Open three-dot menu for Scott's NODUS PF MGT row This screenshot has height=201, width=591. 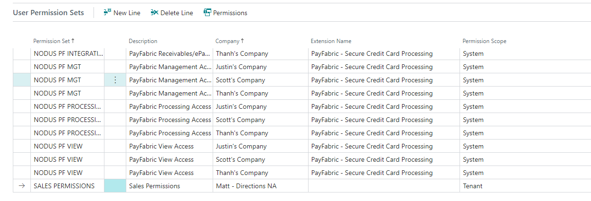coord(115,80)
